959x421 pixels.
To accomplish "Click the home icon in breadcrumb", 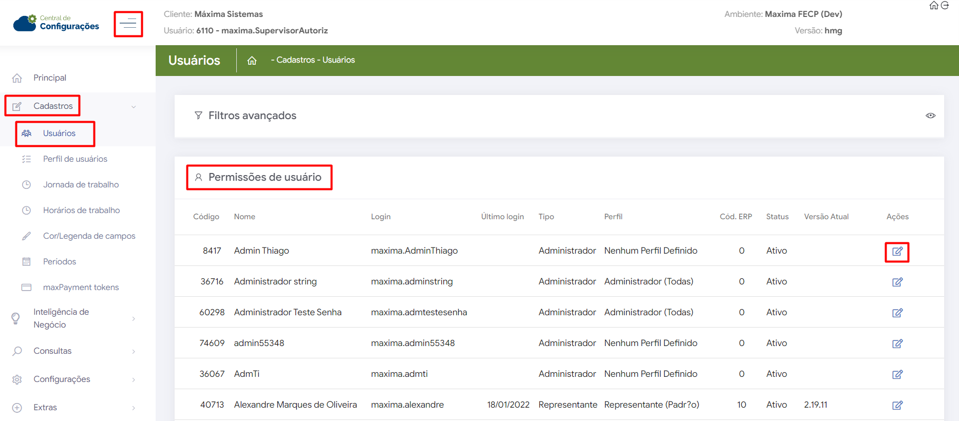I will 252,61.
